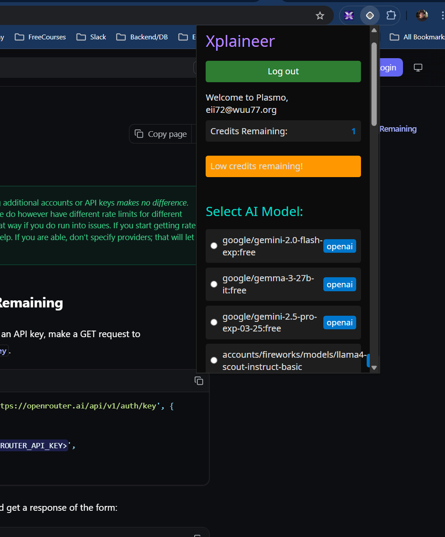Log out of Xplaineer

pos(283,72)
